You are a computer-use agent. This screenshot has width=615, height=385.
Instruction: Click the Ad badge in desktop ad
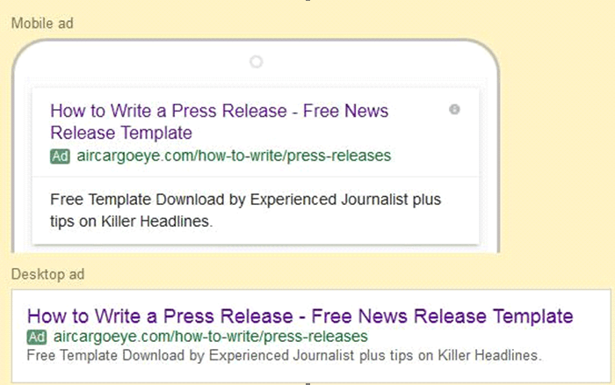[x=37, y=337]
